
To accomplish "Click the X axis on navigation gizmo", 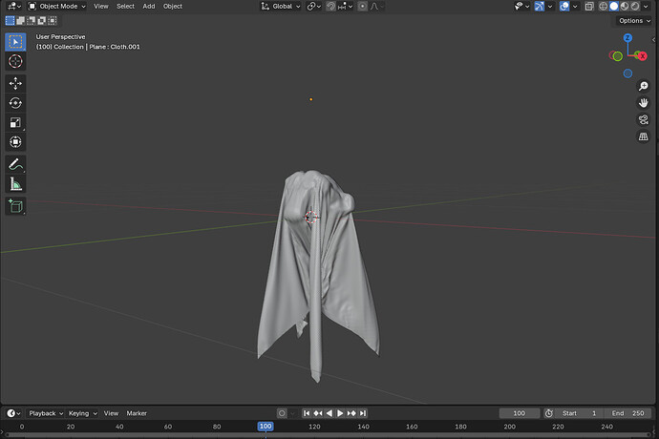I will pos(642,56).
